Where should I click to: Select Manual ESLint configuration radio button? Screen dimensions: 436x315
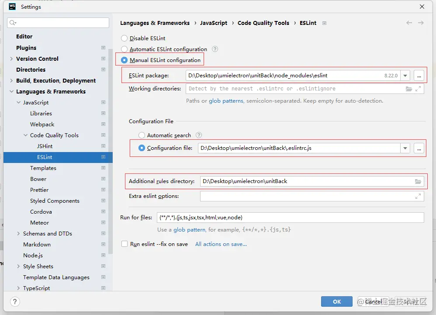pyautogui.click(x=125, y=60)
